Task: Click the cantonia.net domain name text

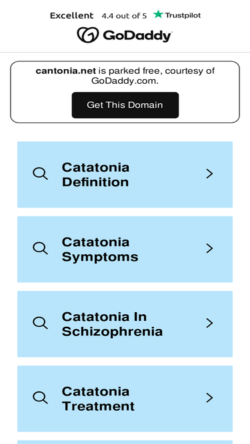Action: tap(66, 71)
